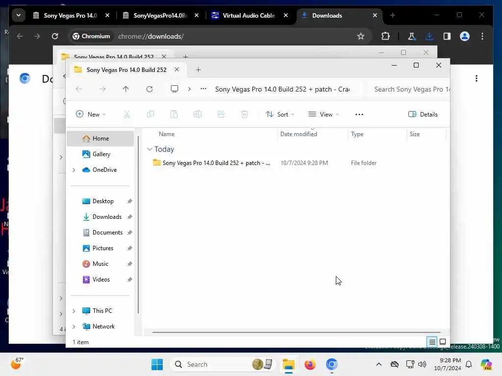Open the Chromium three-dot main menu
This screenshot has height=376, width=502.
(x=482, y=36)
